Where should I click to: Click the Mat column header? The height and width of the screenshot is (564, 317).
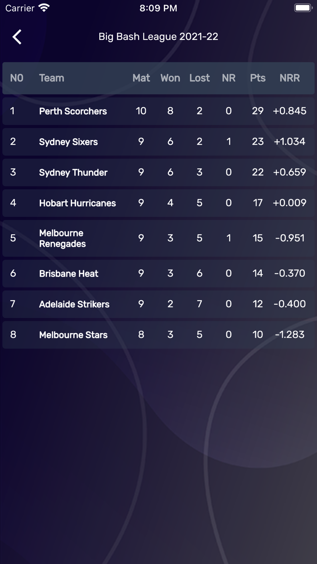tap(141, 78)
